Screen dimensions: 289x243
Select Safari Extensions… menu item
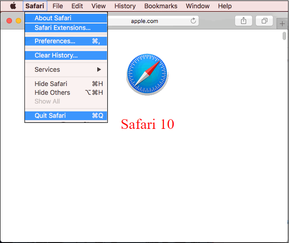point(66,28)
